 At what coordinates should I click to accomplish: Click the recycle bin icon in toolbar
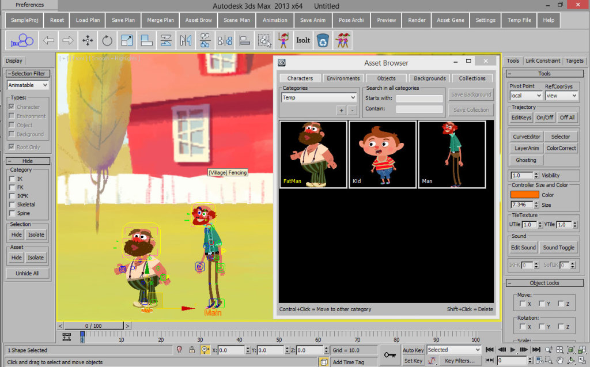[323, 40]
